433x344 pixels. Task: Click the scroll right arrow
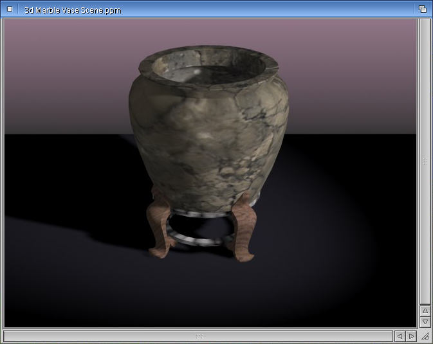click(411, 336)
